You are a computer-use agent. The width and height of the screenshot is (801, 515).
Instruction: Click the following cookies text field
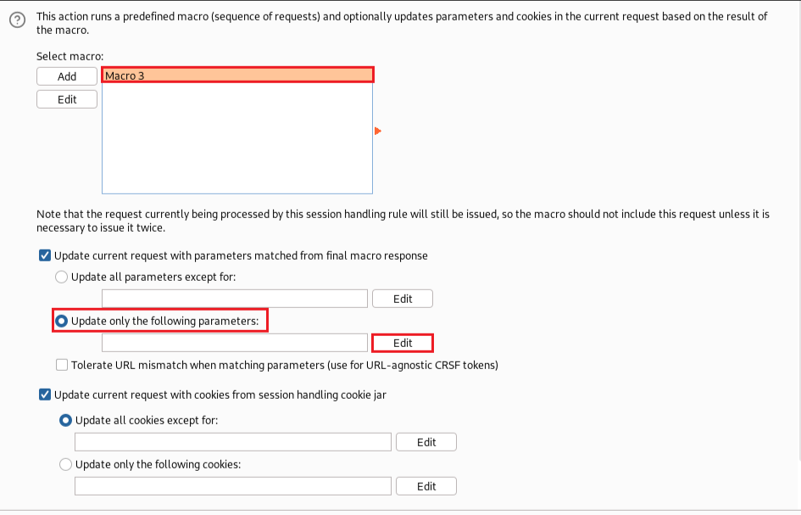click(x=233, y=486)
